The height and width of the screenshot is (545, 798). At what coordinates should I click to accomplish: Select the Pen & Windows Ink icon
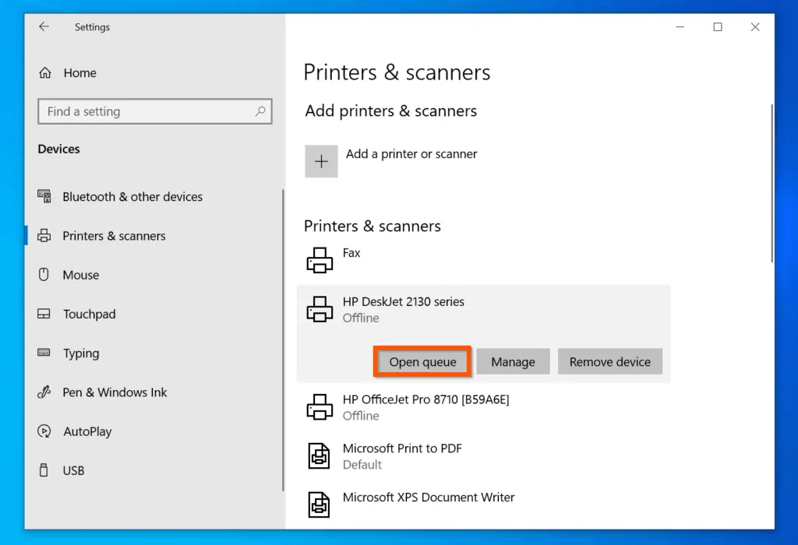point(44,392)
